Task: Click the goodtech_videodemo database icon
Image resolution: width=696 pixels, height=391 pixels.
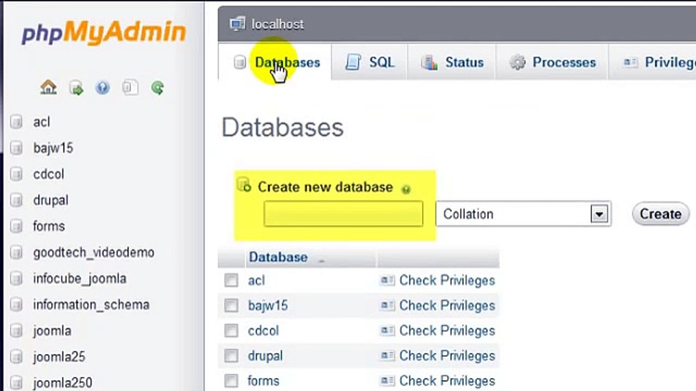Action: pyautogui.click(x=16, y=252)
